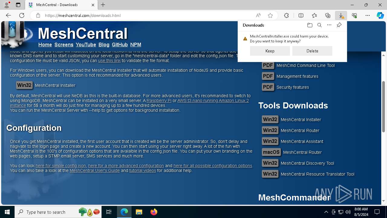This screenshot has width=387, height=218.
Task: Launch Firefox from the taskbar
Action: (x=154, y=212)
